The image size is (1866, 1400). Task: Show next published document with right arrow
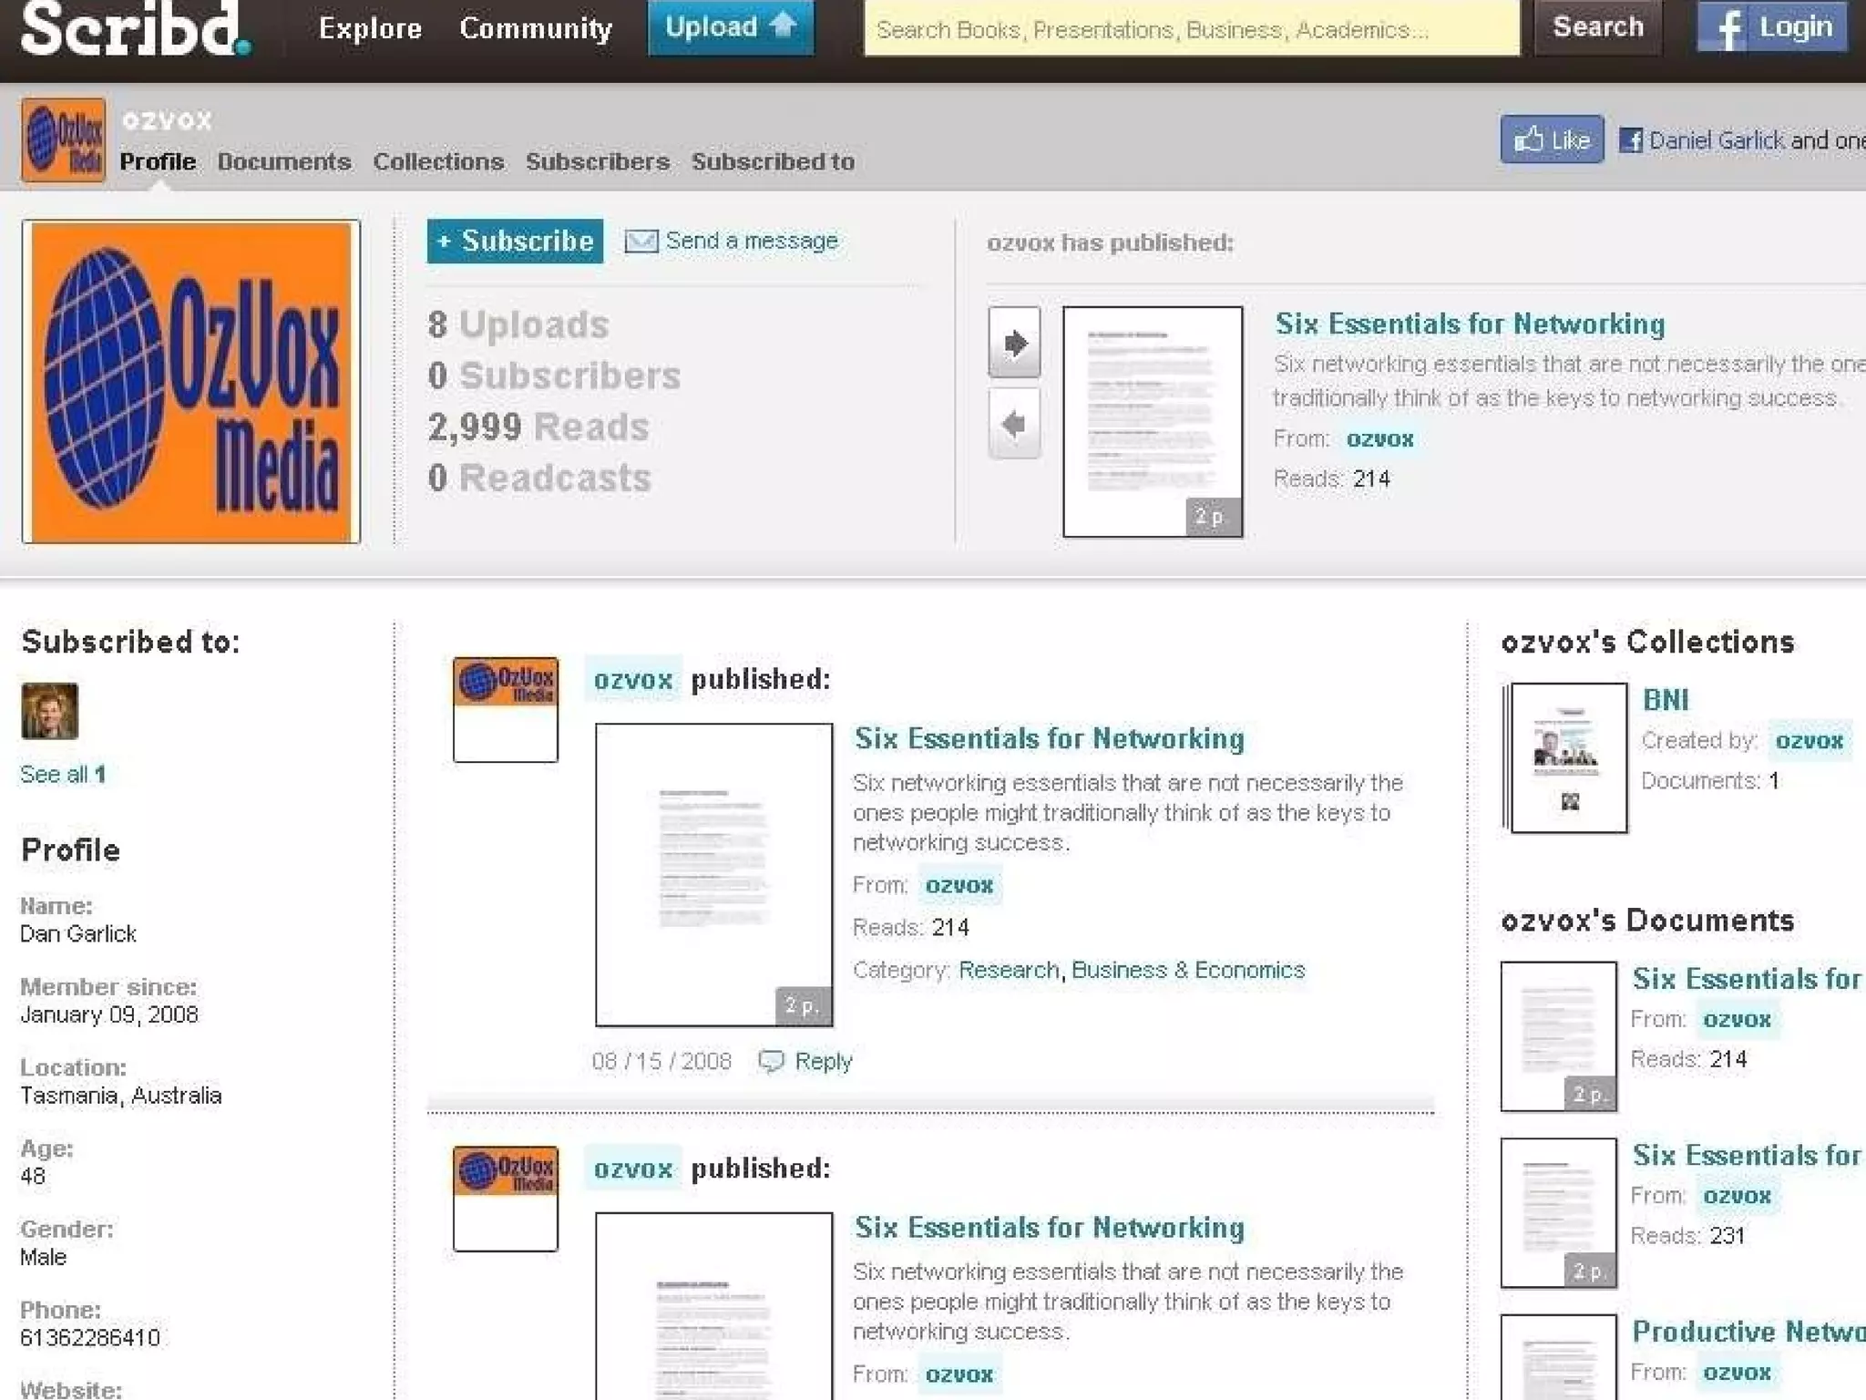pos(1014,343)
